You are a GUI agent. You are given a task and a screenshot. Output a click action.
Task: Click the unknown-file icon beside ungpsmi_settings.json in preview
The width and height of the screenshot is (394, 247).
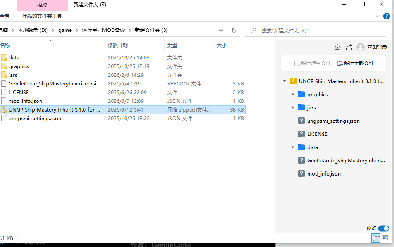click(301, 121)
